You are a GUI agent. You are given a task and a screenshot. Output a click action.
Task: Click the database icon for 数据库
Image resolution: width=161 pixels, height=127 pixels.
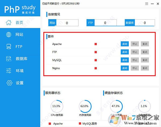pos(9,59)
